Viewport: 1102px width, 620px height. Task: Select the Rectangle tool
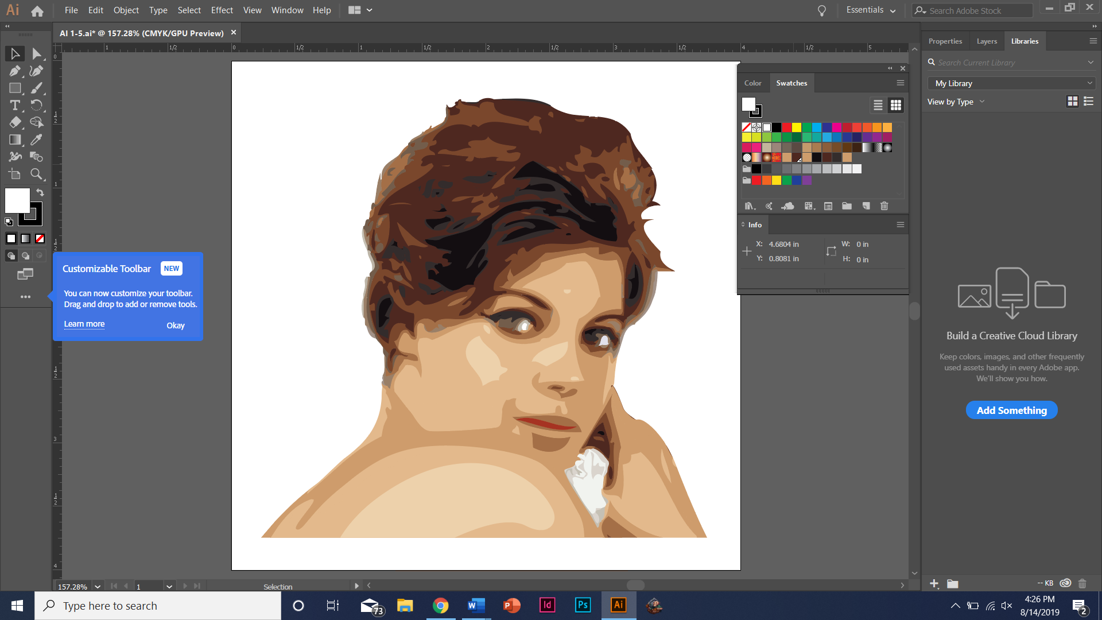[x=15, y=88]
